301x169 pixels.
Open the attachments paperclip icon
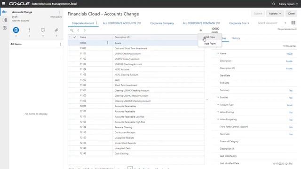(56, 30)
